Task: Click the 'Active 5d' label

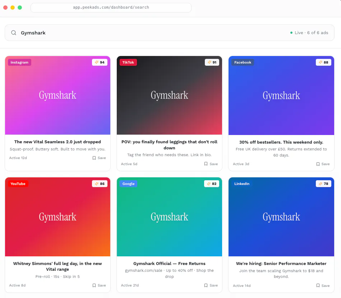Action: (129, 164)
